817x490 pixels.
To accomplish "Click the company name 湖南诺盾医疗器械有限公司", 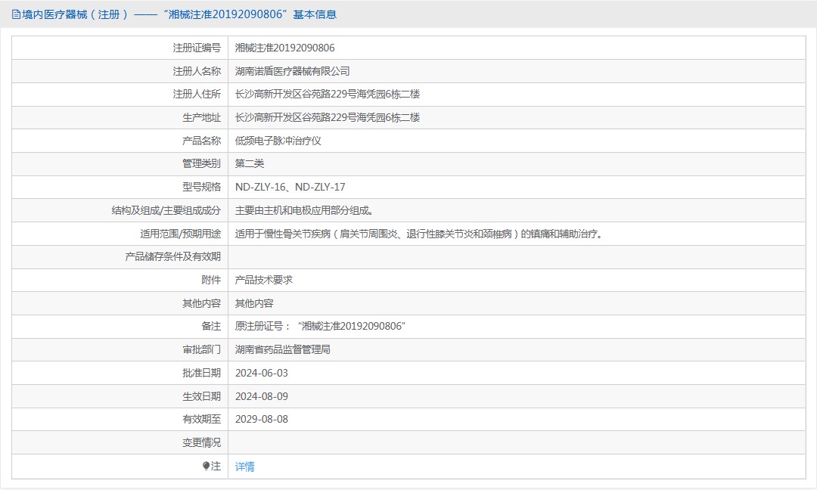I will pos(292,71).
